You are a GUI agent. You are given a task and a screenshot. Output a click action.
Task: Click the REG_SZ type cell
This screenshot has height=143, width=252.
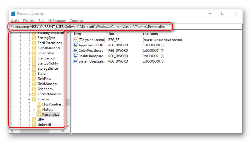pos(114,40)
